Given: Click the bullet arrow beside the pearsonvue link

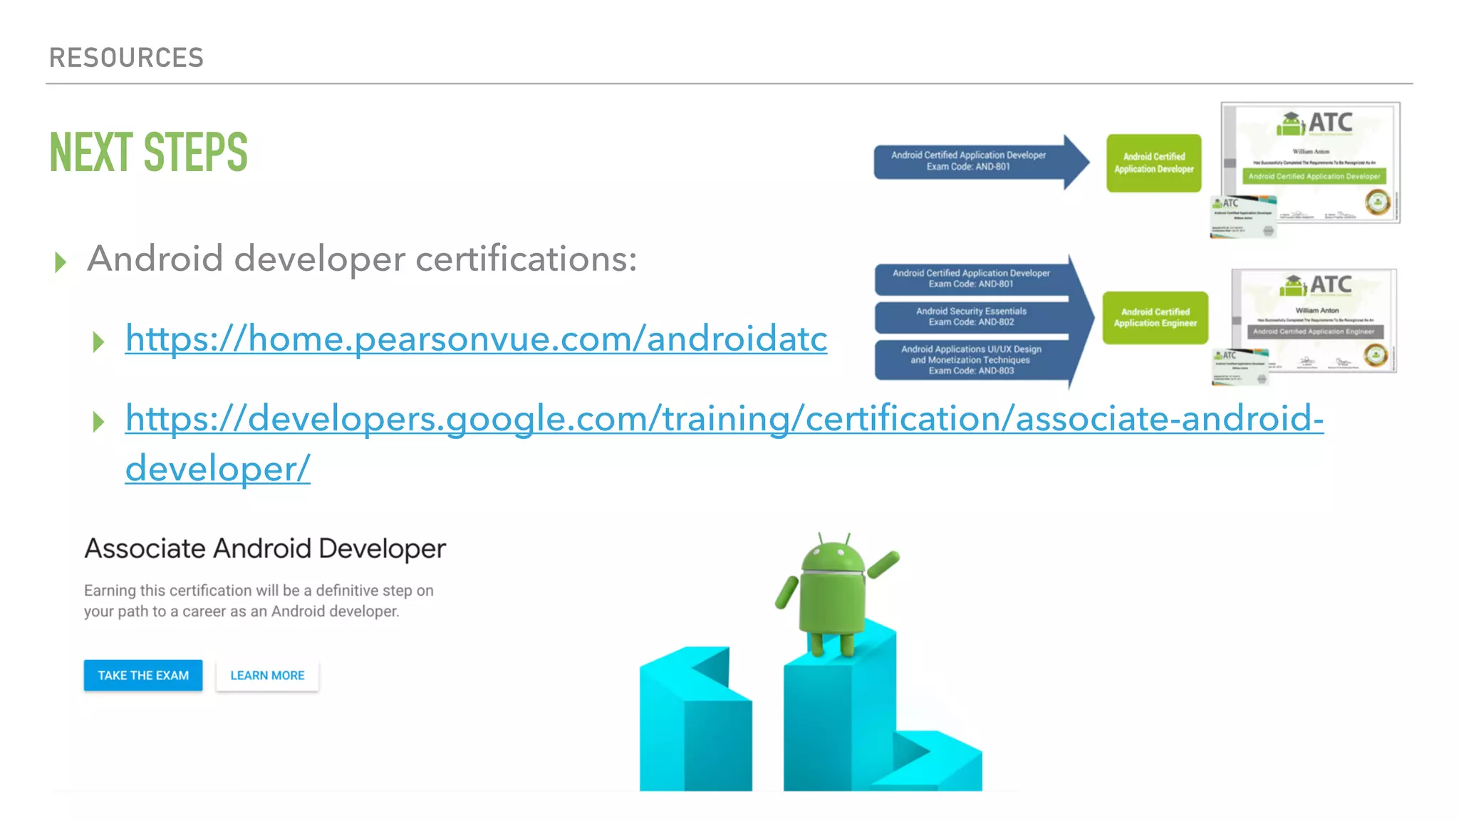Looking at the screenshot, I should (x=99, y=342).
